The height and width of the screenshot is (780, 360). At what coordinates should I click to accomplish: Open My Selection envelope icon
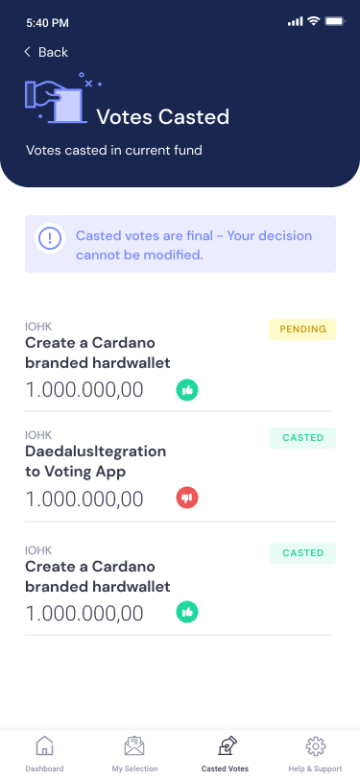click(x=134, y=746)
